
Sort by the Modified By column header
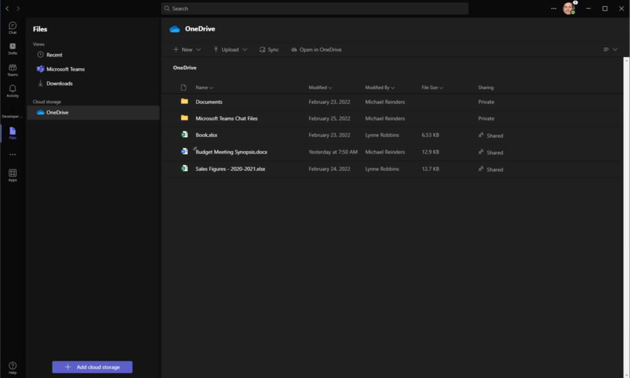point(380,87)
